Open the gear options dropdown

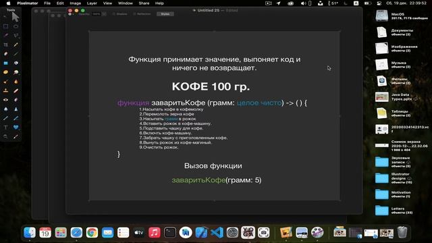pos(71,14)
